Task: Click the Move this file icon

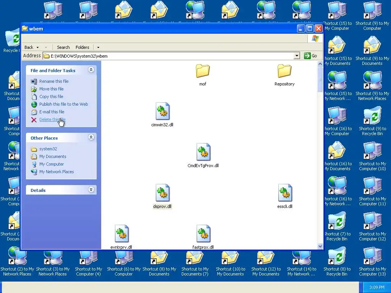Action: pyautogui.click(x=34, y=89)
